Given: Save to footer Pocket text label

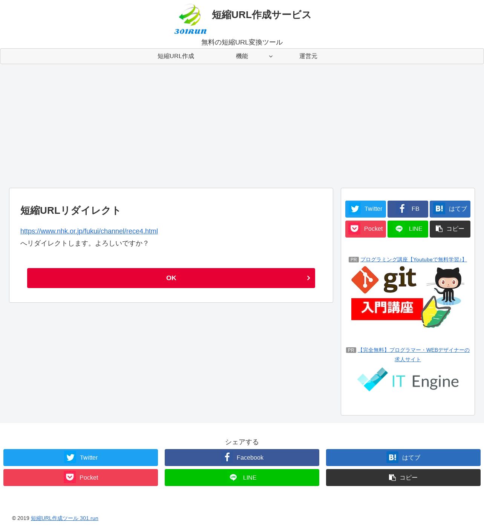Looking at the screenshot, I should click(89, 477).
